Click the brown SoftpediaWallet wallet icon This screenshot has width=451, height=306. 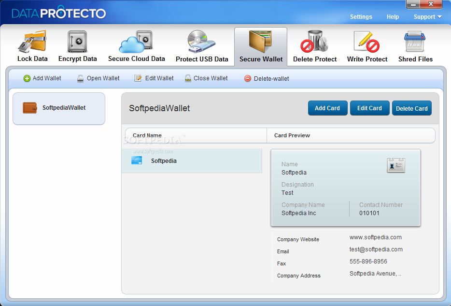pos(30,108)
